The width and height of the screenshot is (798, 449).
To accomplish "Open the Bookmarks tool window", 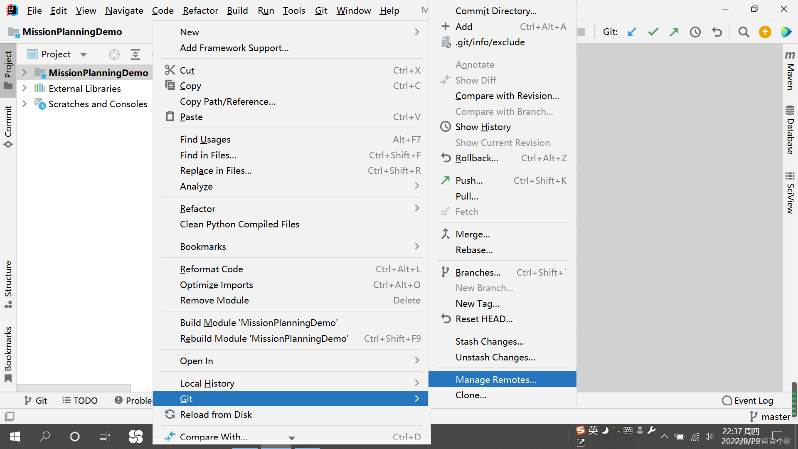I will click(x=8, y=354).
